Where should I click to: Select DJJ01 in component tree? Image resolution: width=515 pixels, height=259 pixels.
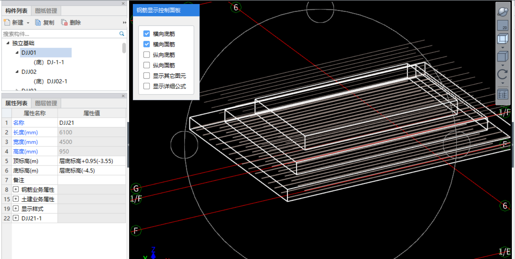point(29,52)
